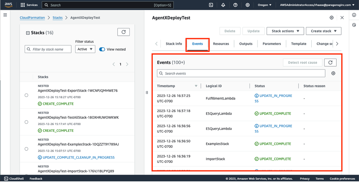This screenshot has height=183, width=359.
Task: Click the Logical ID column header
Action: click(x=214, y=86)
